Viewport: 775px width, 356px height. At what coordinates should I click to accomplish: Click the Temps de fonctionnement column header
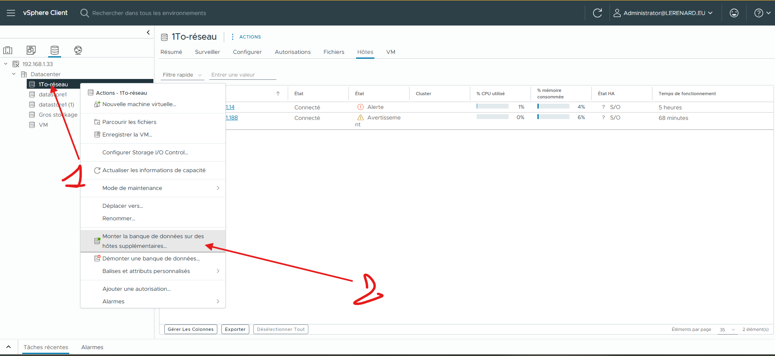687,94
